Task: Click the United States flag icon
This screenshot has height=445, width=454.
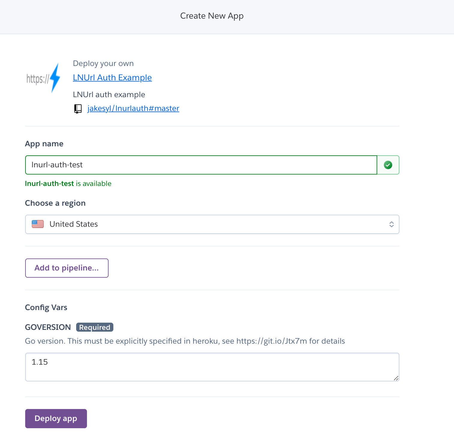Action: coord(38,224)
